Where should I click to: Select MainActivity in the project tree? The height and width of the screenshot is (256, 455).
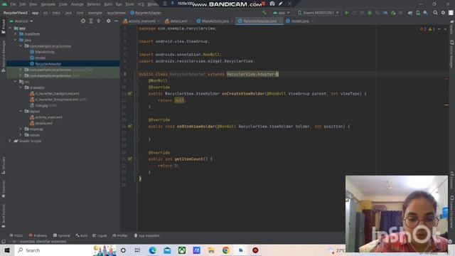pos(45,52)
